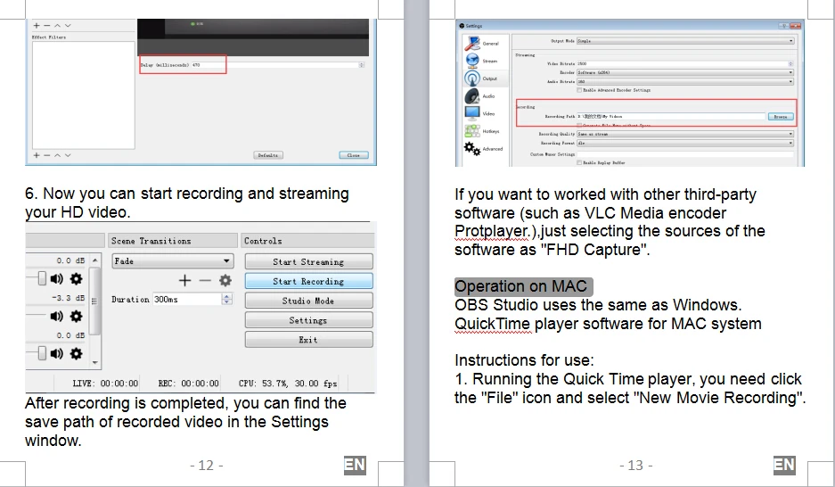Switch to Studio Mode

coord(309,301)
